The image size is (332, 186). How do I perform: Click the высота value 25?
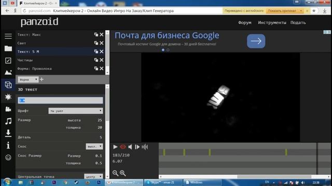[100, 120]
